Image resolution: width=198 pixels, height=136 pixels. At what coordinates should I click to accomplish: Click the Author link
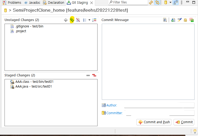click(112, 105)
